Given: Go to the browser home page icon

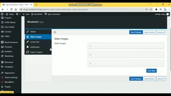Looking at the screenshot, I should tap(16, 10).
